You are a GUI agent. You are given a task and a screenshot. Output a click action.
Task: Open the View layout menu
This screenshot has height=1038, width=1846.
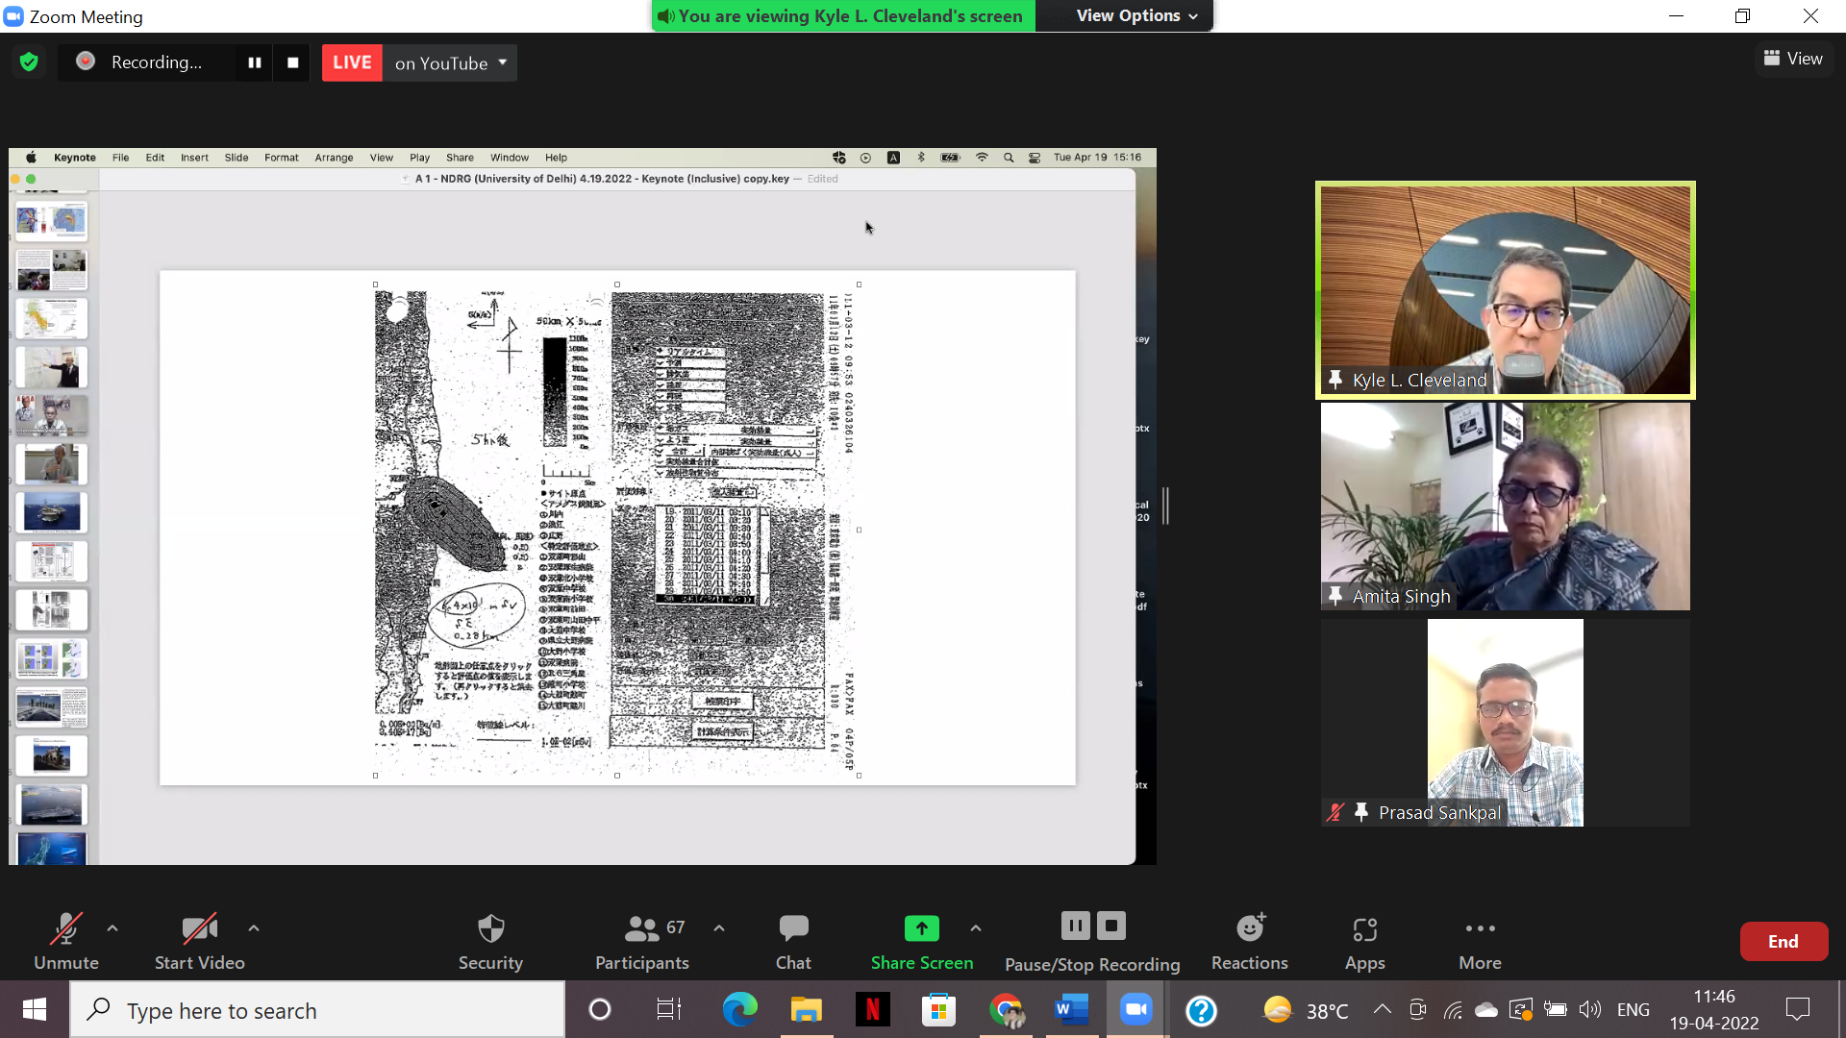[1793, 59]
